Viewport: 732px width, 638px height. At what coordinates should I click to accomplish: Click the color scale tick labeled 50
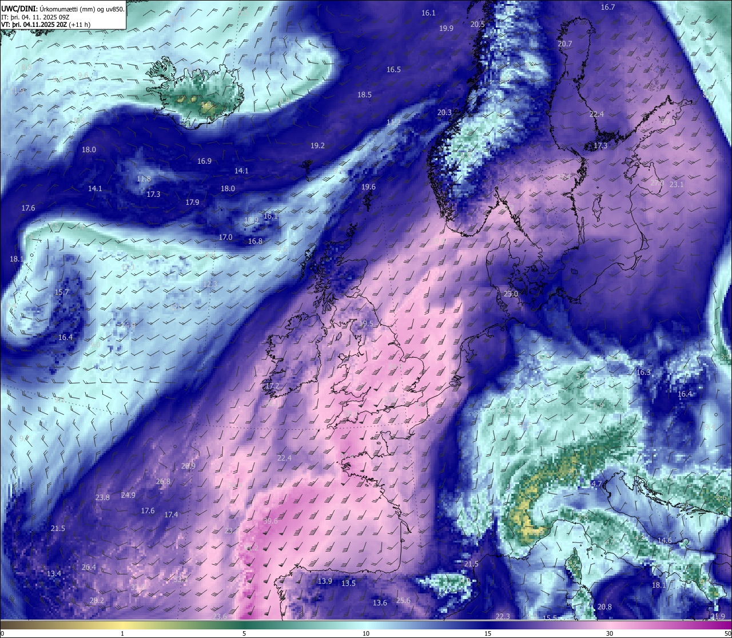(x=727, y=633)
